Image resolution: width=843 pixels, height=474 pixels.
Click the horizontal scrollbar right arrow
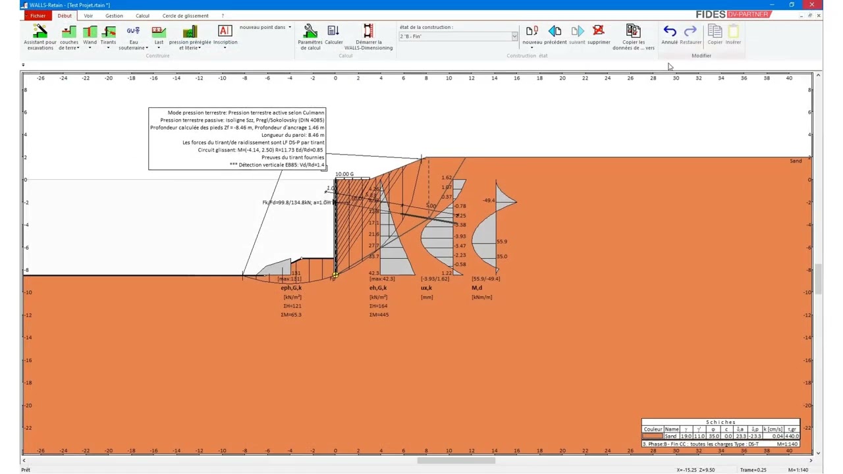pyautogui.click(x=811, y=460)
